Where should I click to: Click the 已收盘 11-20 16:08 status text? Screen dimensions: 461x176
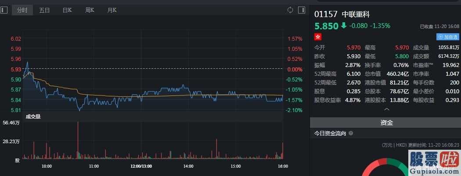439,27
